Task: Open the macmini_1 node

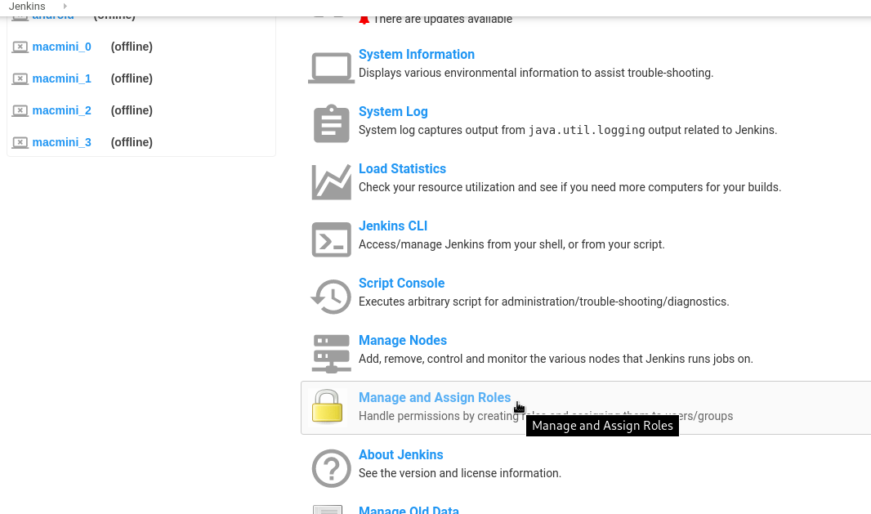Action: 61,78
